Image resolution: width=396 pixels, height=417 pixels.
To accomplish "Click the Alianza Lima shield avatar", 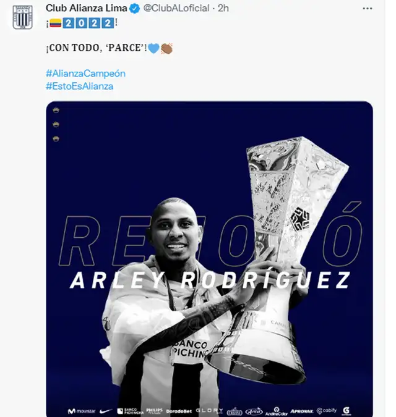I will [23, 17].
